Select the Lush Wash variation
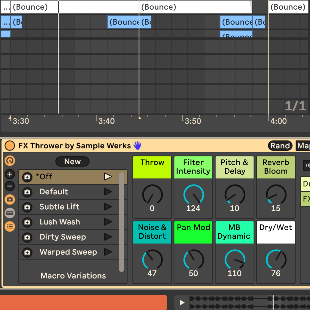 point(60,222)
